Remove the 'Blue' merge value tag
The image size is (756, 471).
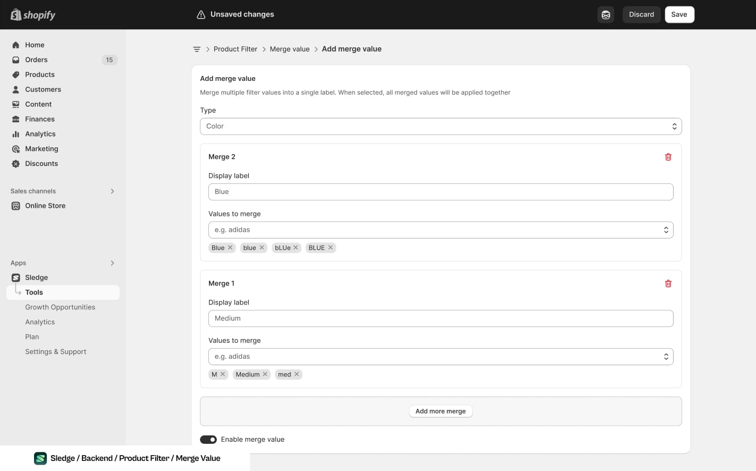[230, 248]
